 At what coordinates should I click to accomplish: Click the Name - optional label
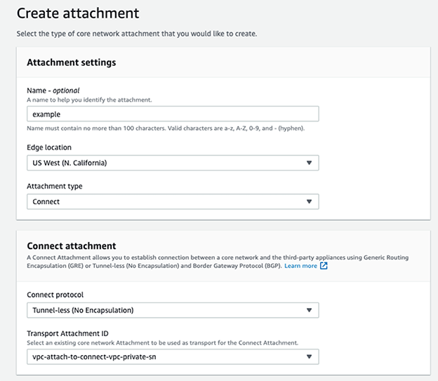click(53, 91)
